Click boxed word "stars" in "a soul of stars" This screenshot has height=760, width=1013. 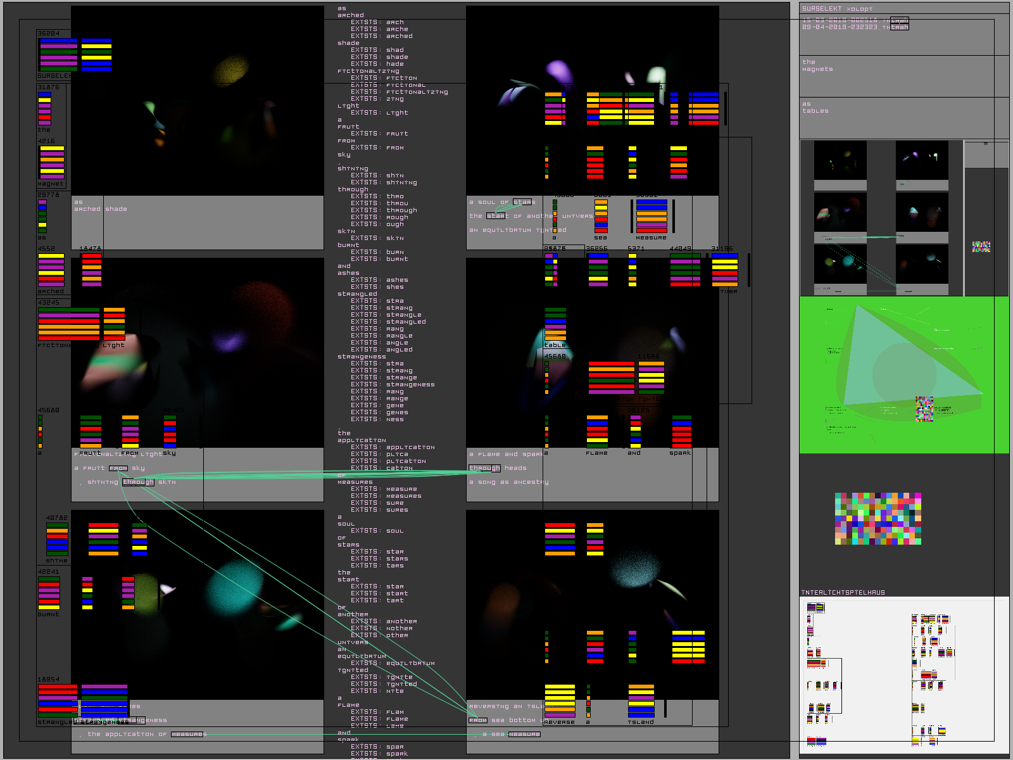click(x=524, y=202)
